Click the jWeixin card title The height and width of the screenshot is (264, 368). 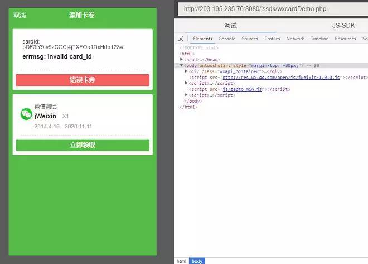tap(45, 116)
